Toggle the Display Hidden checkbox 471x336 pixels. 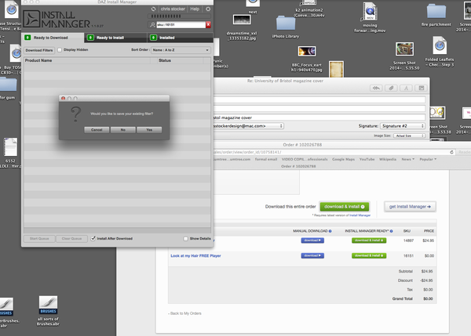click(x=60, y=50)
